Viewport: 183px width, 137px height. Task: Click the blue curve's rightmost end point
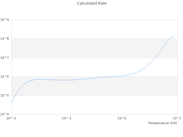click(x=175, y=36)
